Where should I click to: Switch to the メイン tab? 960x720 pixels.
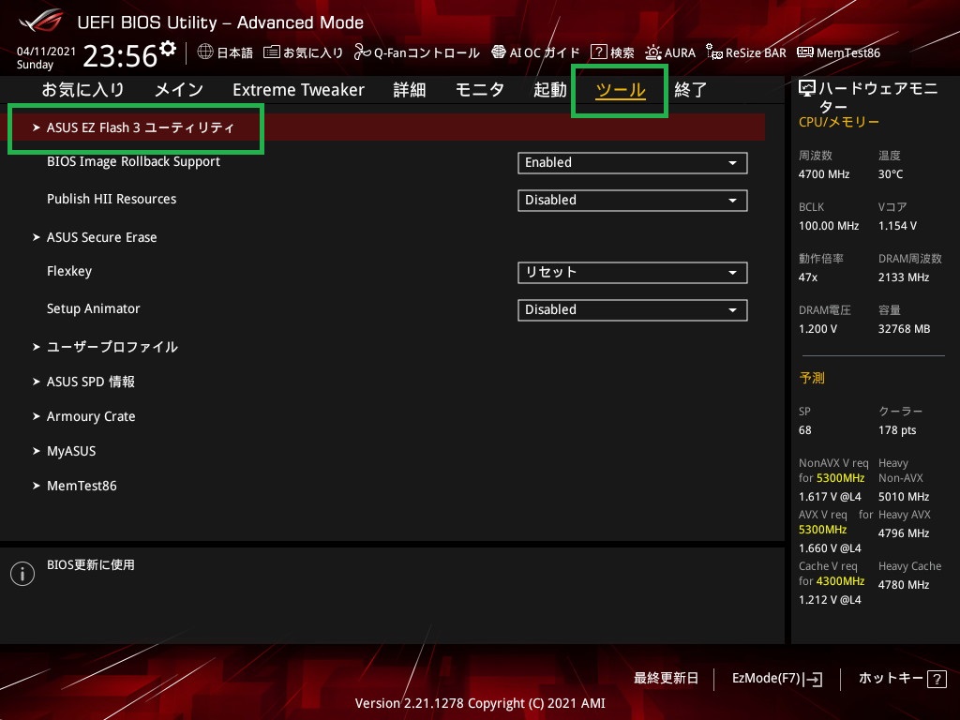[179, 90]
